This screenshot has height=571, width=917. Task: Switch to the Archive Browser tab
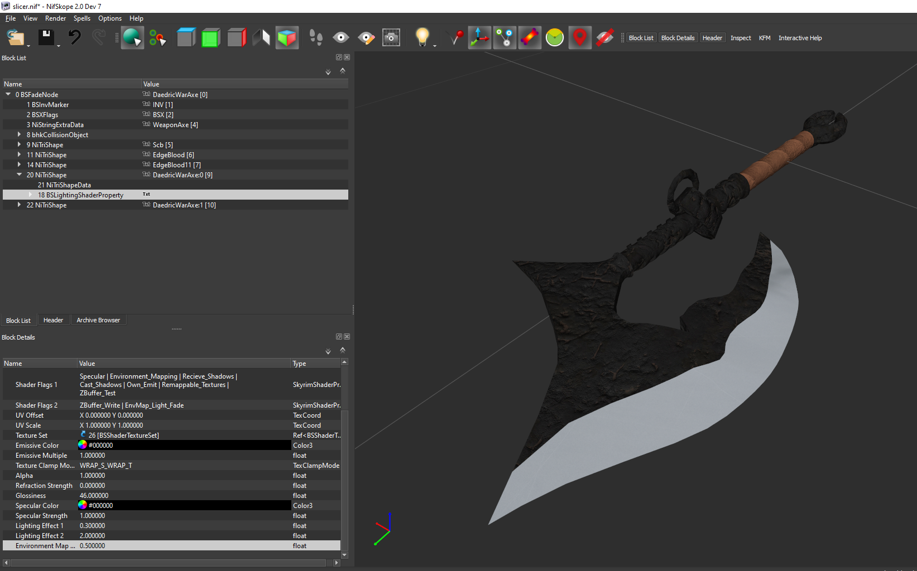pyautogui.click(x=98, y=320)
